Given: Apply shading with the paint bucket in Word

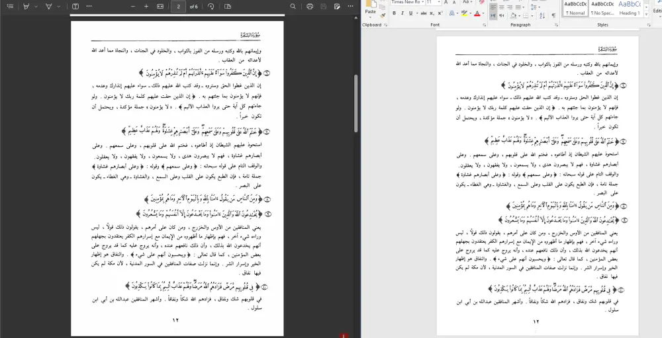Looking at the screenshot, I should (514, 16).
